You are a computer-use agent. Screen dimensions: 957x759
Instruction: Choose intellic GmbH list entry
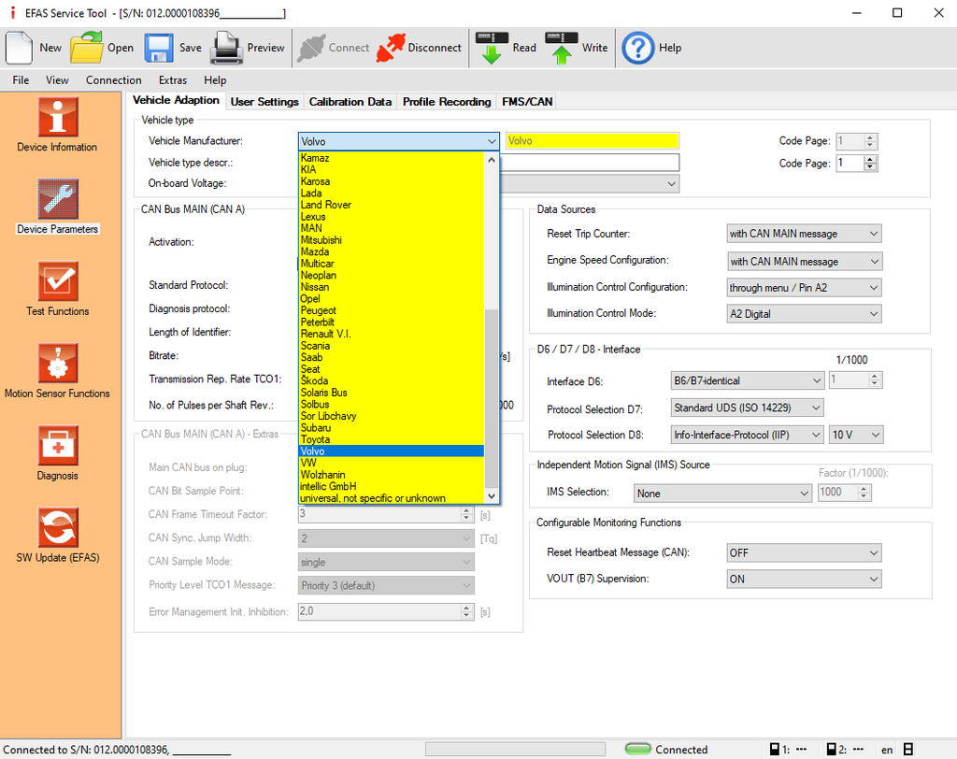[392, 487]
